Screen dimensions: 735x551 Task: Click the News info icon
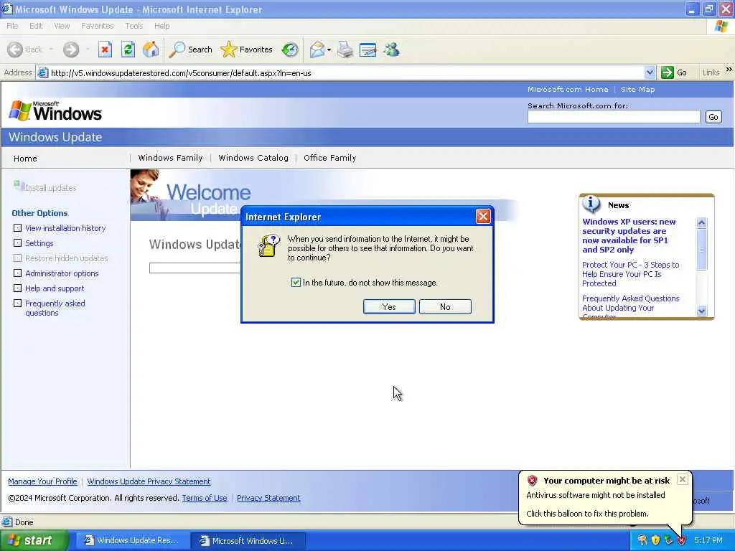(591, 204)
